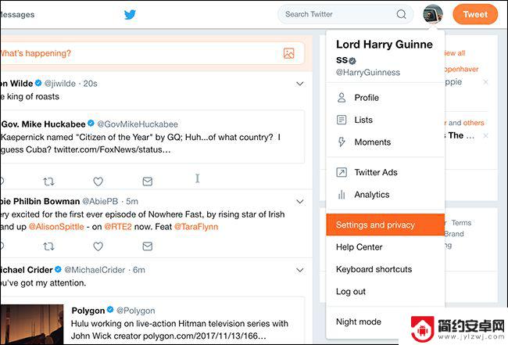Screen dimensions: 508x345
Task: Click the Polygon article thumbnail
Action: coord(32,324)
